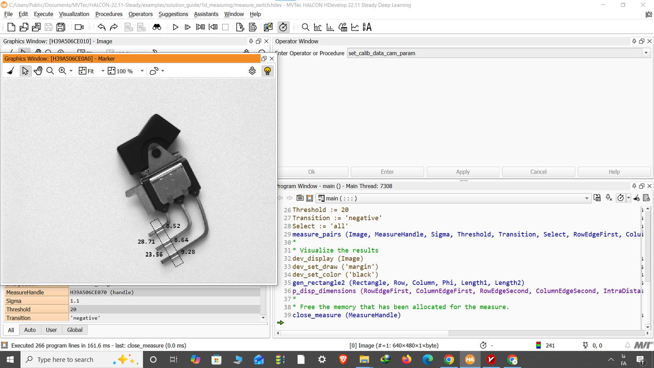Open the image acquisition camera icon
This screenshot has width=654, height=368.
pyautogui.click(x=79, y=27)
